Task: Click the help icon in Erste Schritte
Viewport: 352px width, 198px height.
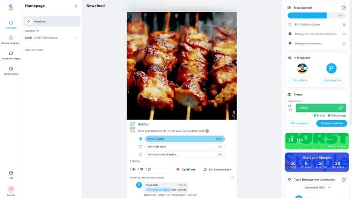Action: (x=344, y=7)
